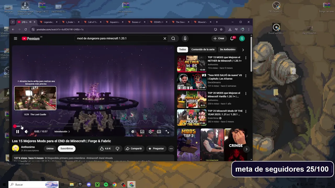The height and width of the screenshot is (188, 335).
Task: Open the Crear create menu
Action: click(219, 38)
